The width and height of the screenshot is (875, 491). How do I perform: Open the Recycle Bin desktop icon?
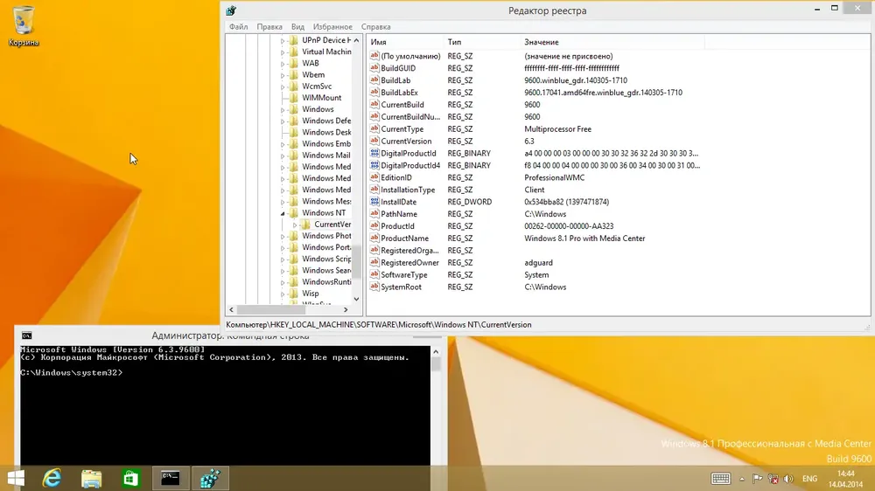click(x=24, y=25)
